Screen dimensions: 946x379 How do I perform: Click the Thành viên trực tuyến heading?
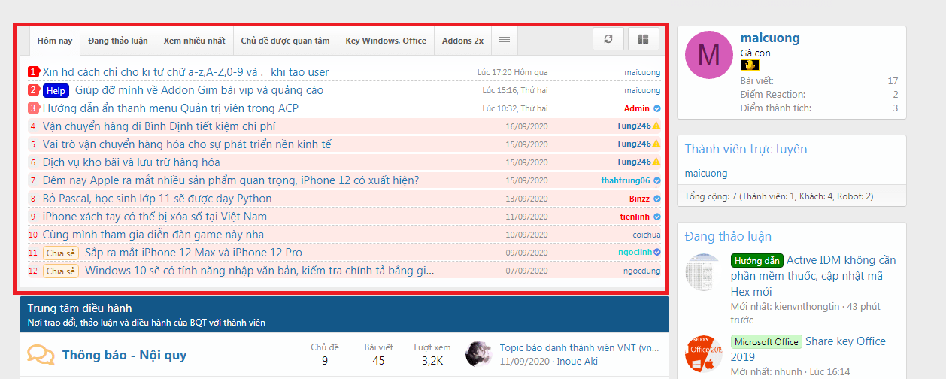click(745, 149)
